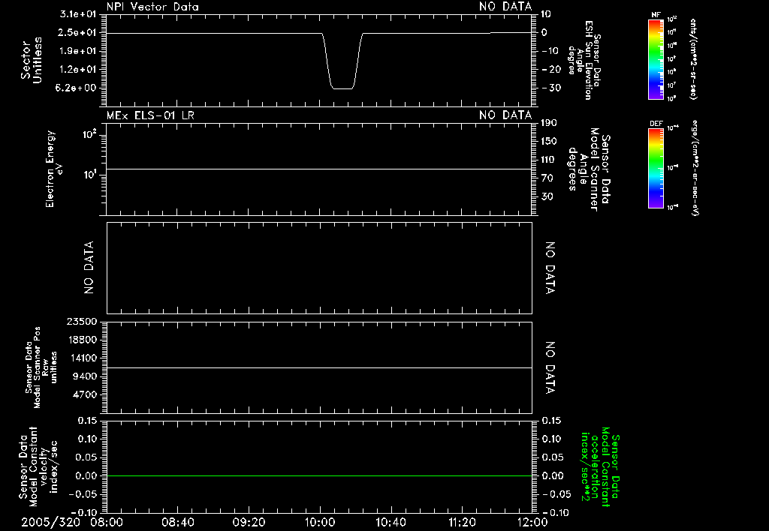Click the DEF rainbow color bar
This screenshot has width=769, height=531.
click(x=656, y=168)
